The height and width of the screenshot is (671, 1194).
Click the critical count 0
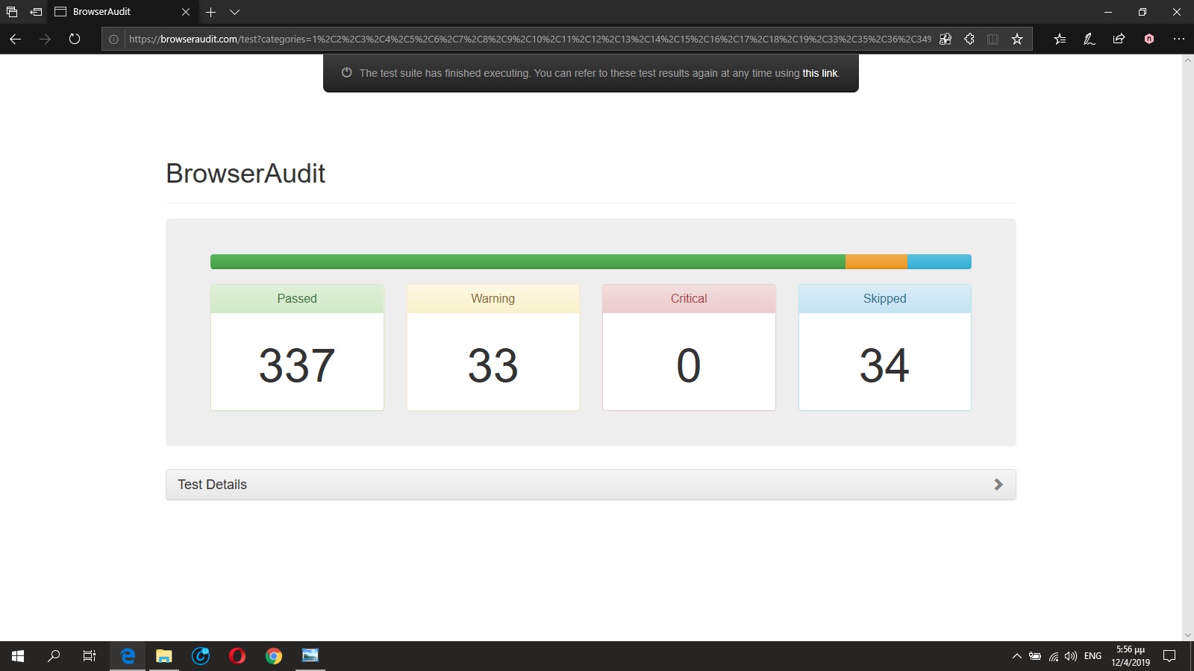[689, 365]
